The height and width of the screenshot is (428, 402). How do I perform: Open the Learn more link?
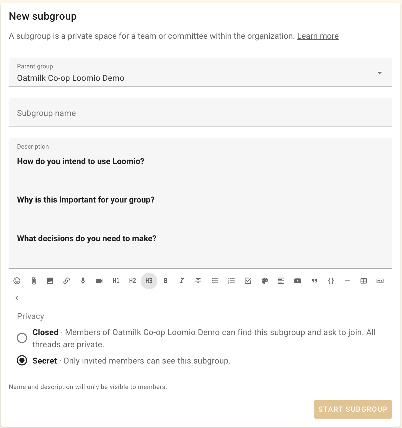tap(318, 36)
